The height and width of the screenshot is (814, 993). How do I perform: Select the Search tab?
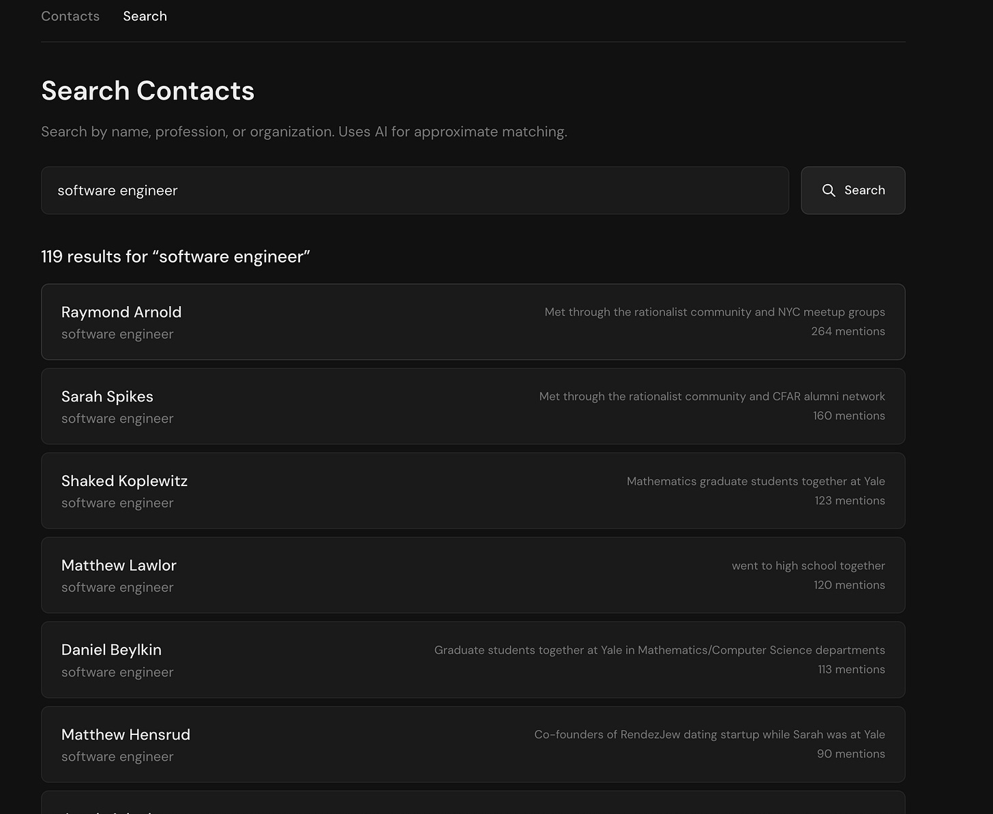[x=145, y=16]
